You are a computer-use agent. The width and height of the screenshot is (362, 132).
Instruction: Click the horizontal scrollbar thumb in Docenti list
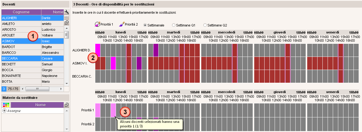(37, 89)
